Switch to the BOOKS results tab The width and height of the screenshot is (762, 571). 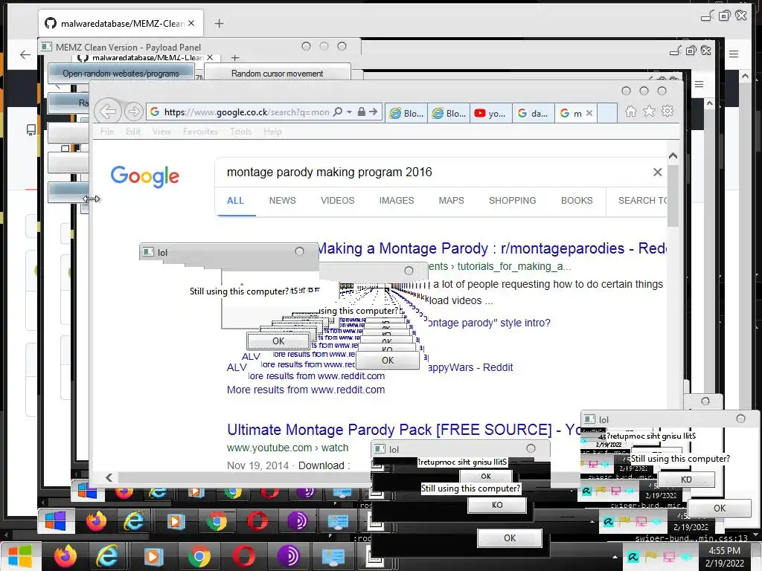click(x=577, y=201)
